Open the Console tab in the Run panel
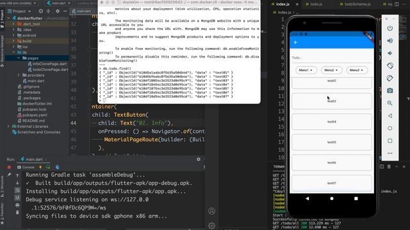This screenshot has width=410, height=230. click(x=26, y=167)
